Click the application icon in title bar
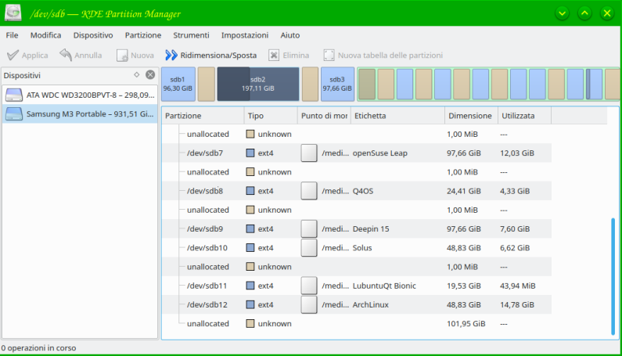Screen dimensions: 622x356 (13, 13)
